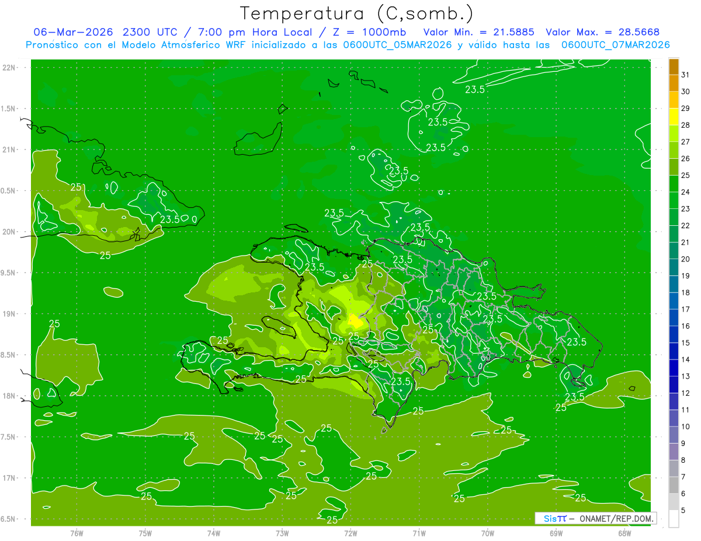Click the title "Temperatura (C,somb.)"
Viewport: 701px width, 541px height.
coord(357,13)
